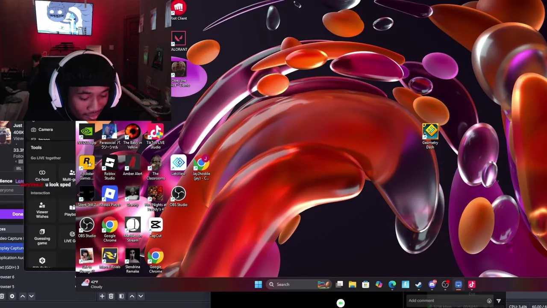This screenshot has width=547, height=308.
Task: Open the Windows Start menu
Action: [x=258, y=284]
